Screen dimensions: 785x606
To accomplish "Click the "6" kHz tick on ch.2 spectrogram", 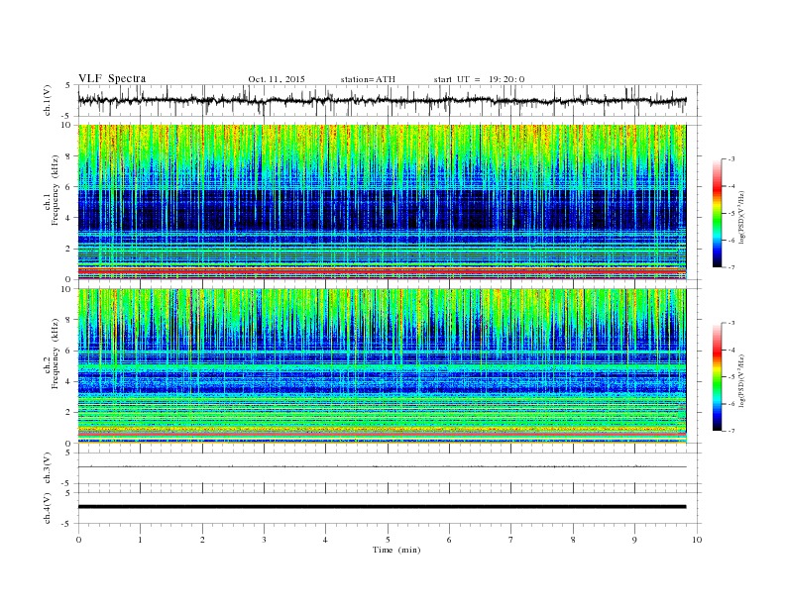I will tap(69, 351).
